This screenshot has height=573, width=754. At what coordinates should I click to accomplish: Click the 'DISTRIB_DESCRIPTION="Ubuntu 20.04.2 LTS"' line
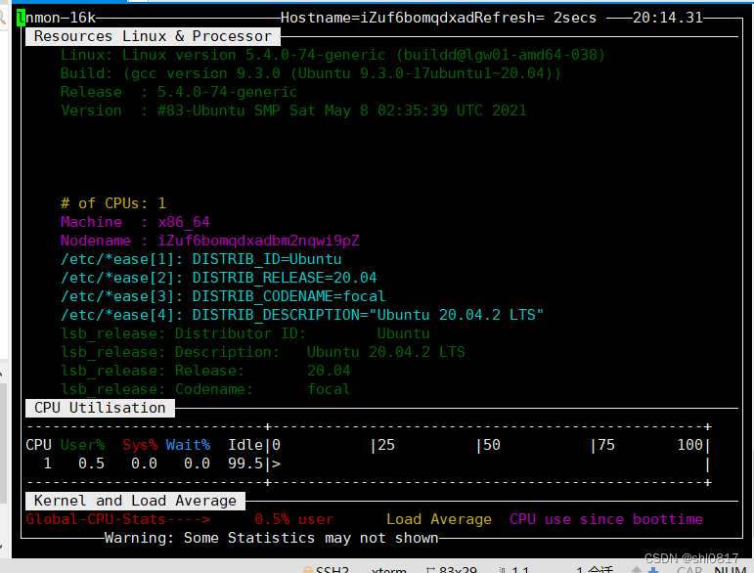point(302,315)
